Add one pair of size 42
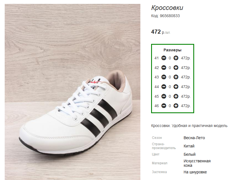 (x=176, y=68)
